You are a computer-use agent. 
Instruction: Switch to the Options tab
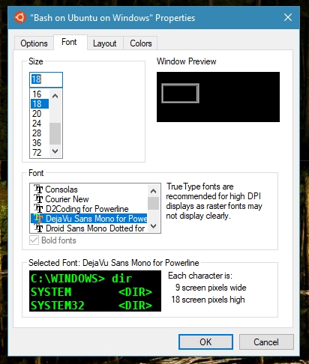pyautogui.click(x=34, y=43)
